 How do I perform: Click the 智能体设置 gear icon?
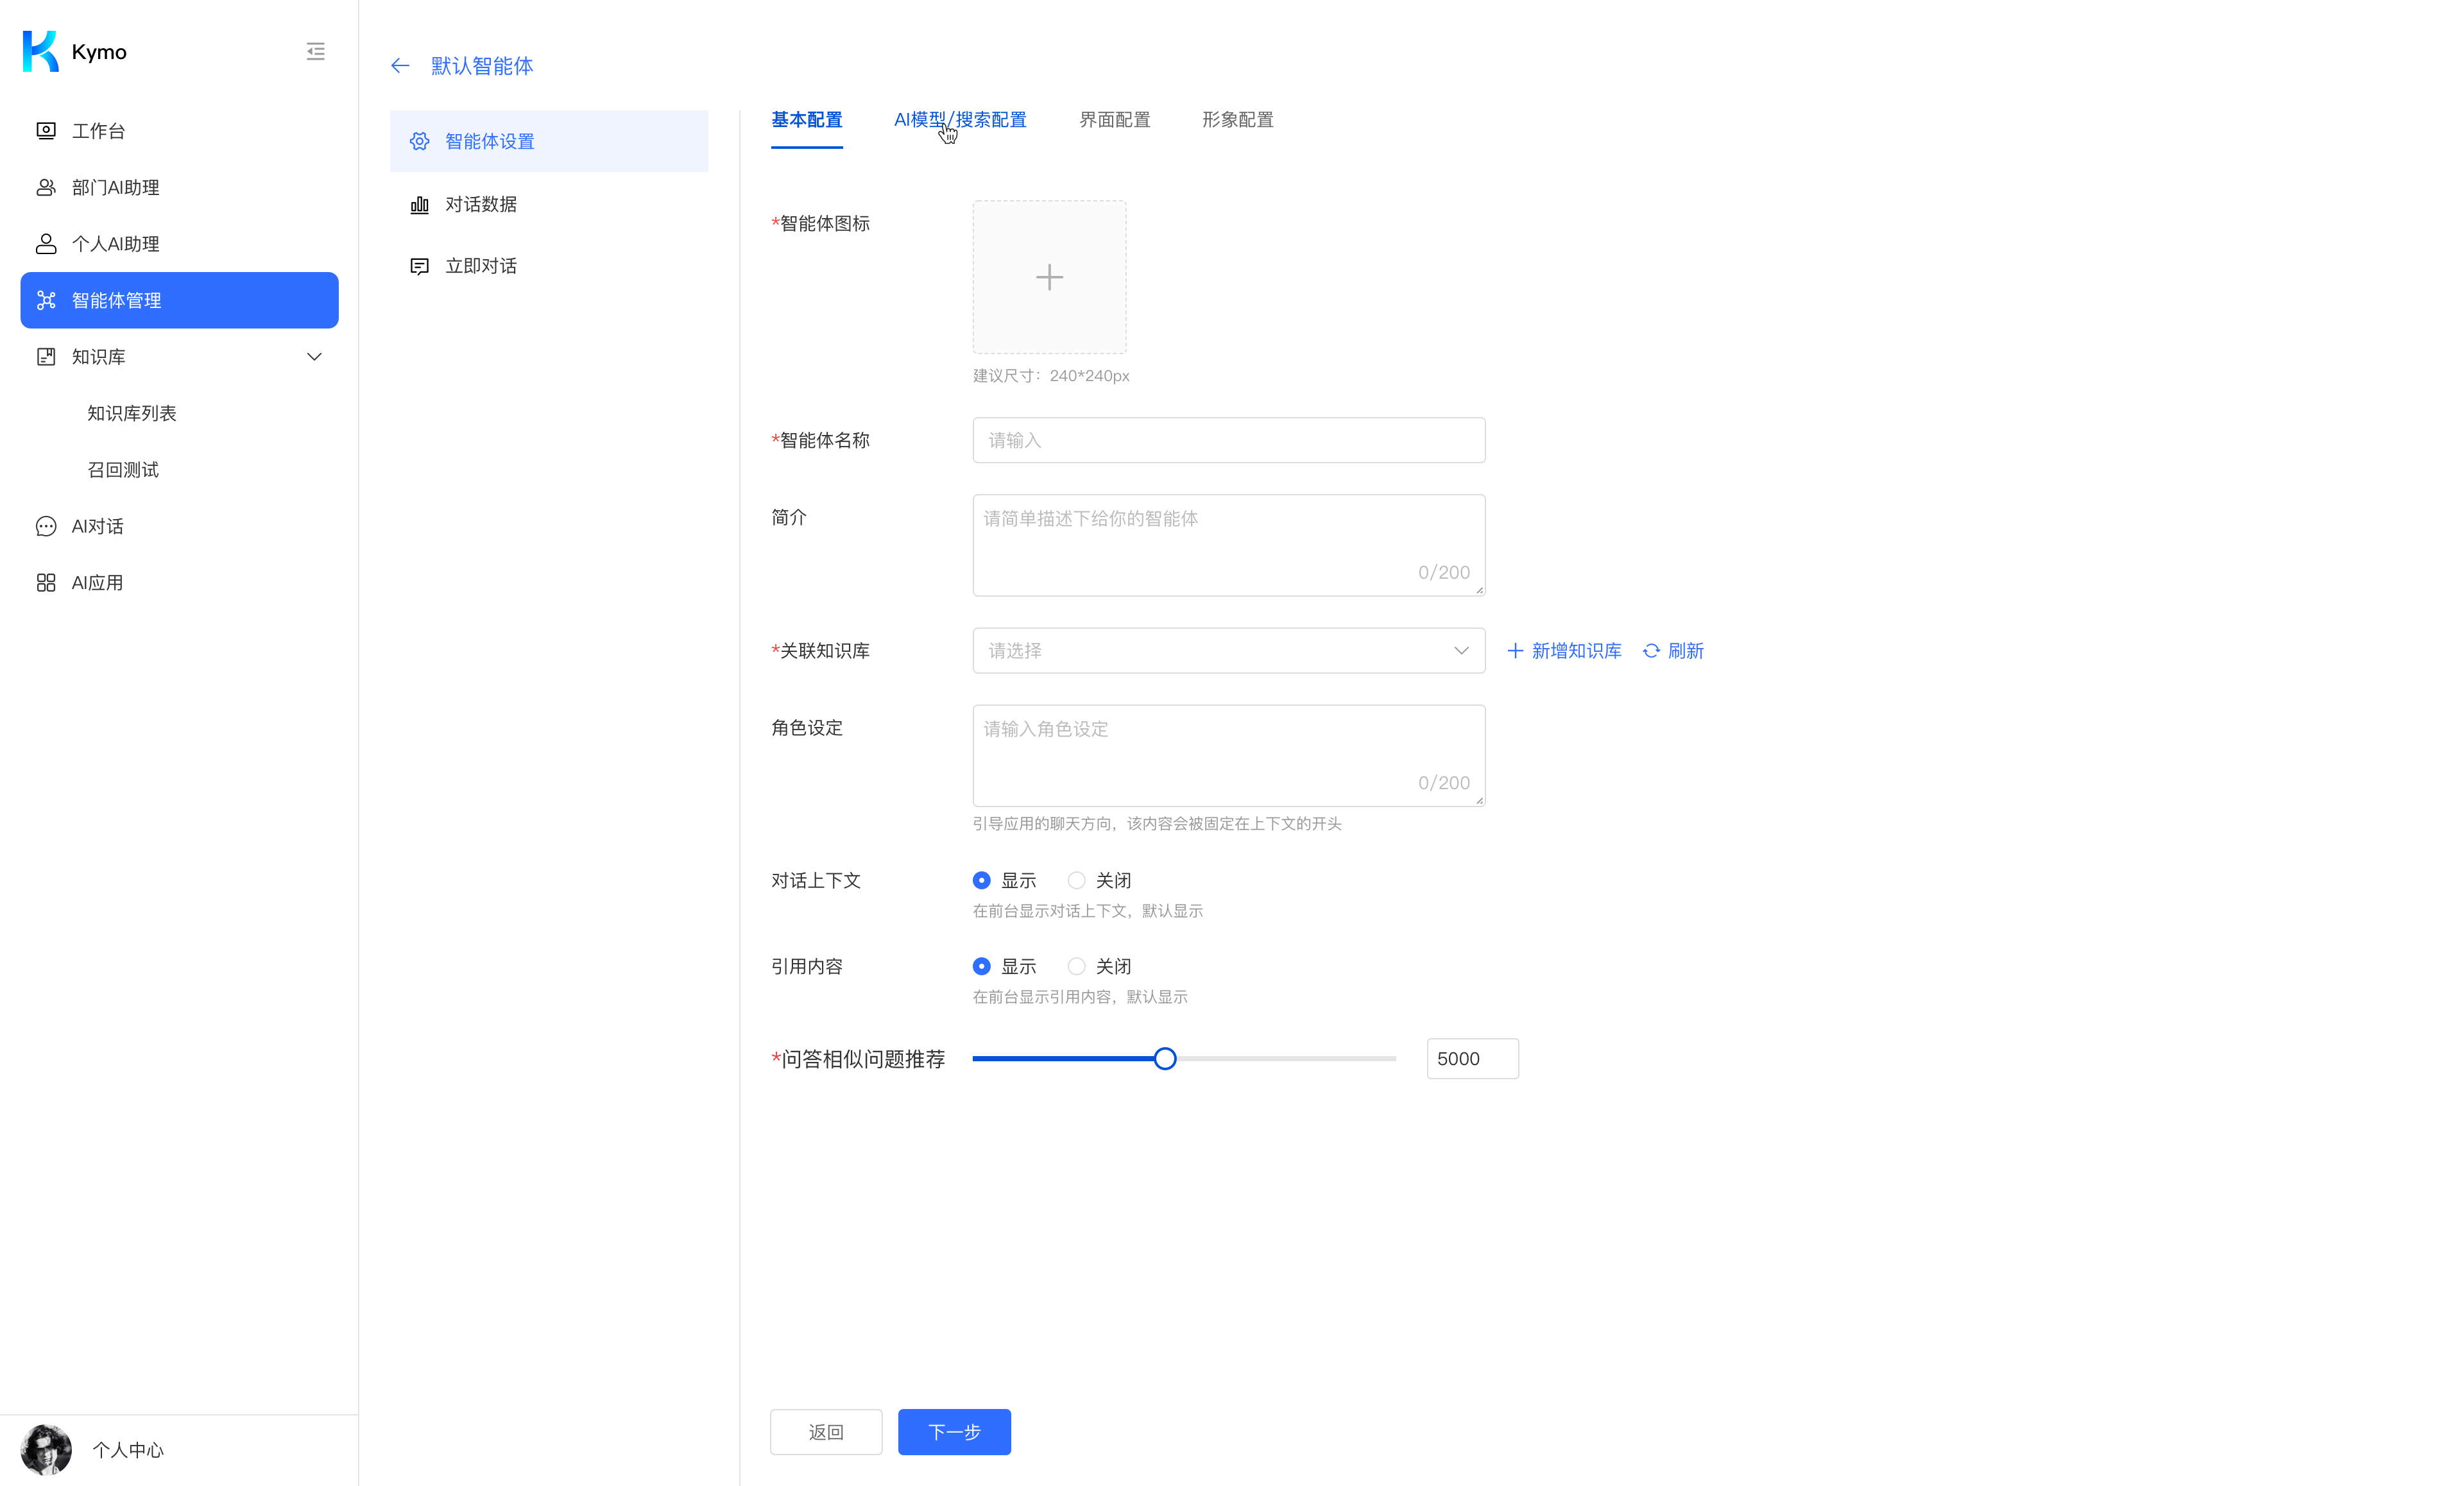[x=420, y=141]
